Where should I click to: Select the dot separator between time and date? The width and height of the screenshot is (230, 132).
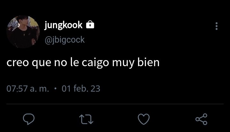[x=55, y=88]
